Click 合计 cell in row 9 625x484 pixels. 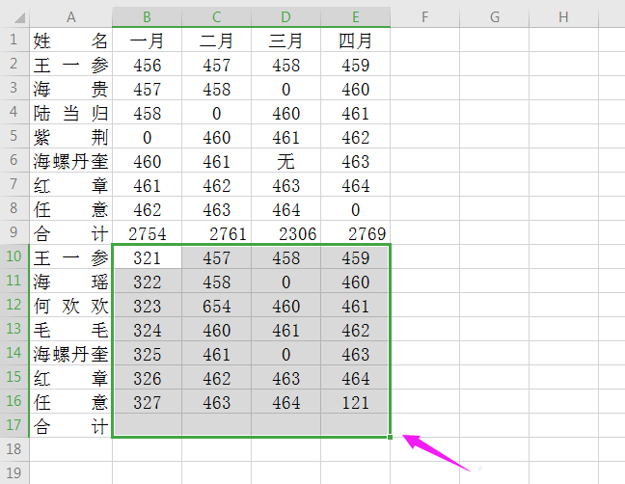pos(71,232)
